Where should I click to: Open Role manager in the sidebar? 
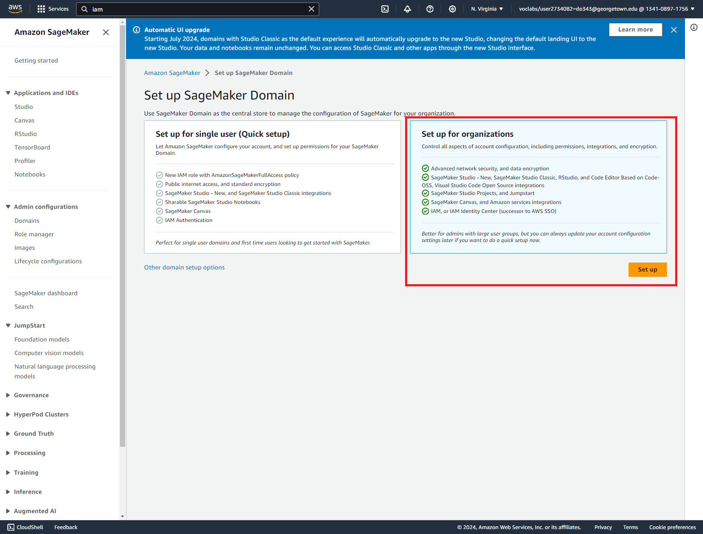(x=34, y=234)
